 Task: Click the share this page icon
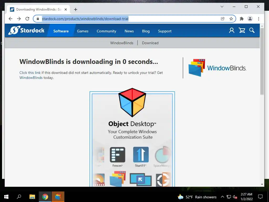click(x=223, y=19)
